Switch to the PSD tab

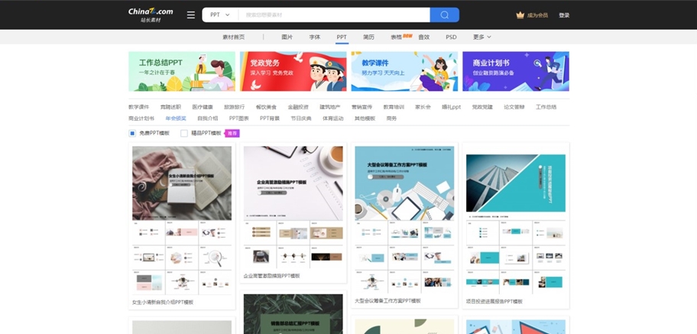click(451, 37)
